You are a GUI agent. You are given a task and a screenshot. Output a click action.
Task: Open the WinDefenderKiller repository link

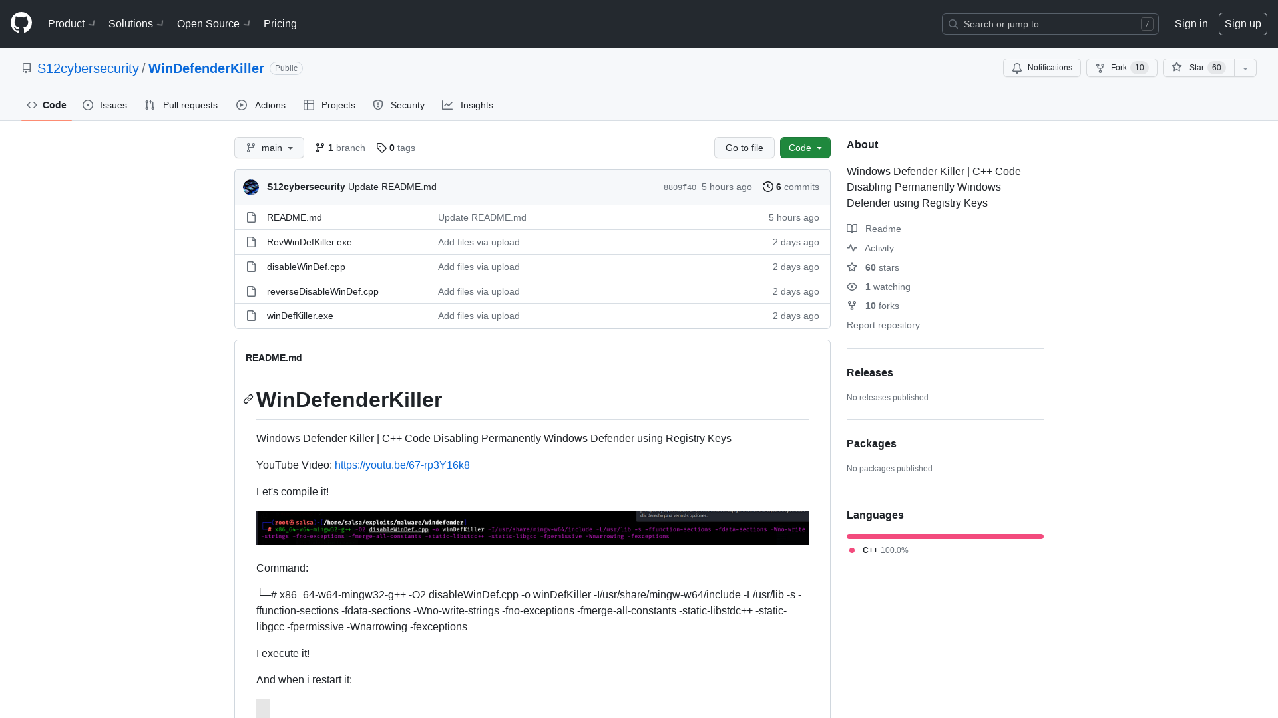tap(206, 68)
